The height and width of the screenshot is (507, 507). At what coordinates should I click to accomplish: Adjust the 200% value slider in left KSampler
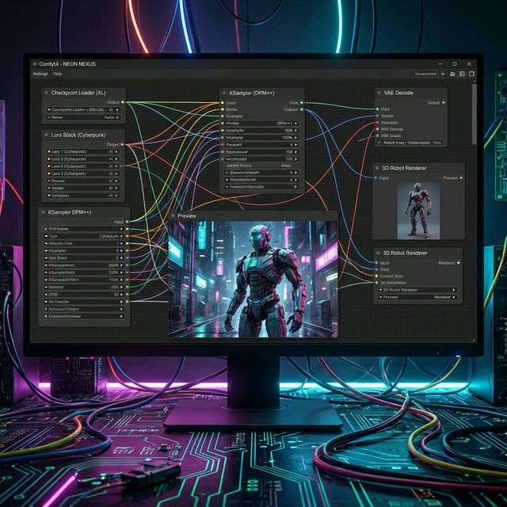click(84, 265)
